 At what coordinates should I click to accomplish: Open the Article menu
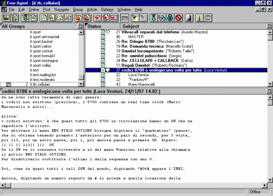(x=92, y=9)
